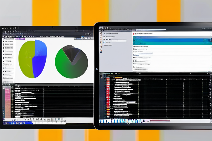The width and height of the screenshot is (212, 141).
Task: Select the highlighted third item in right sidebar list
Action: coord(109,39)
